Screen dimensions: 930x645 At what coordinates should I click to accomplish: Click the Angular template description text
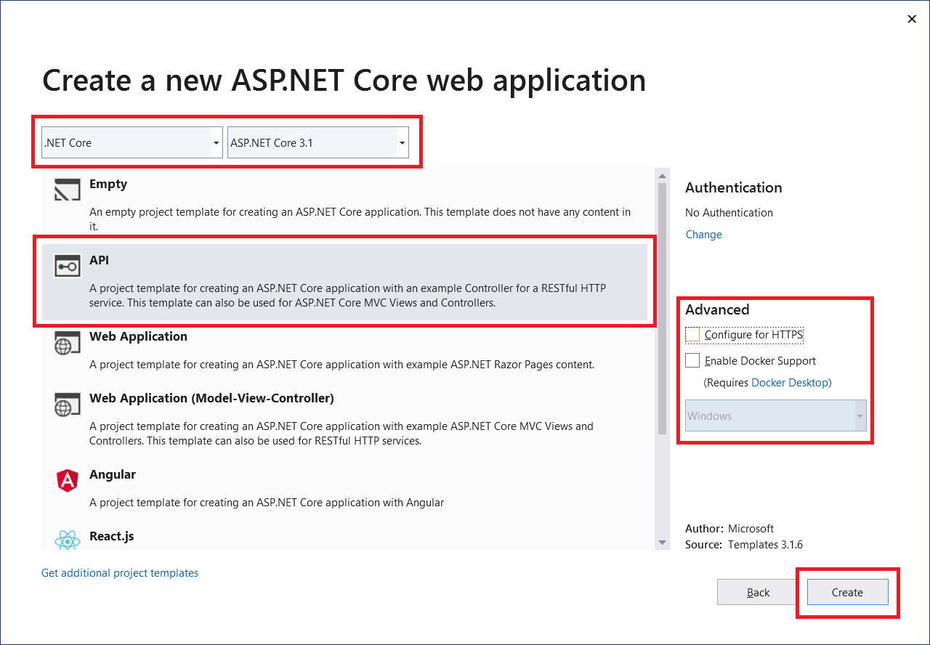[267, 503]
